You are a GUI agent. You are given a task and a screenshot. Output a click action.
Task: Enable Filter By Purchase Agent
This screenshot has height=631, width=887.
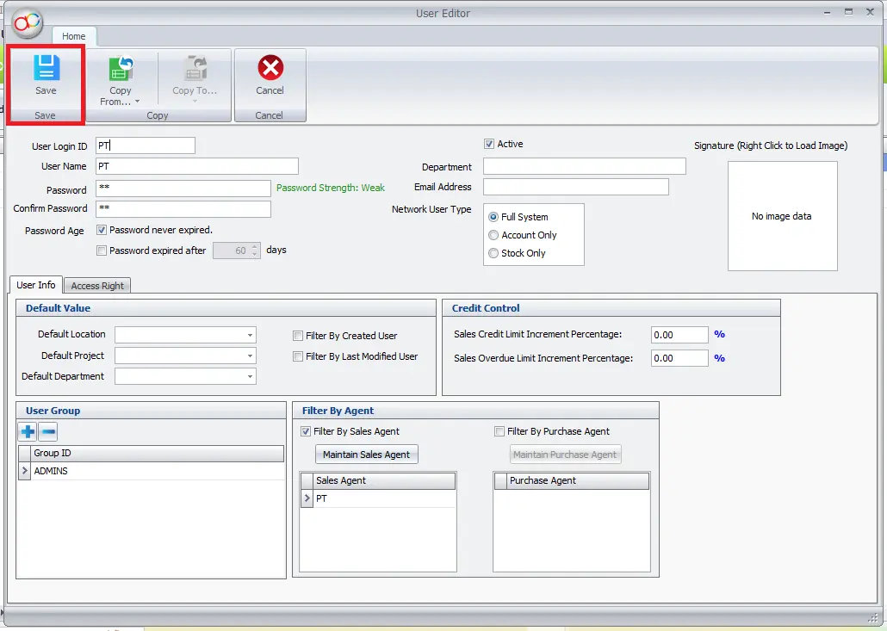click(x=498, y=430)
